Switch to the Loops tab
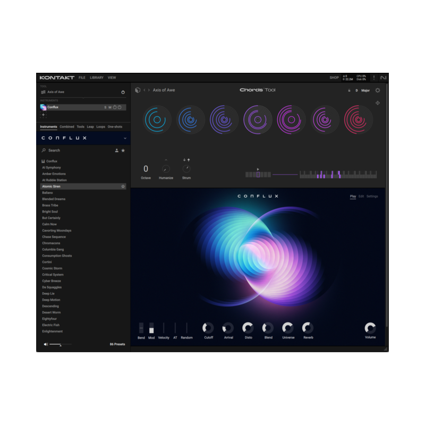The width and height of the screenshot is (425, 425). click(x=100, y=126)
